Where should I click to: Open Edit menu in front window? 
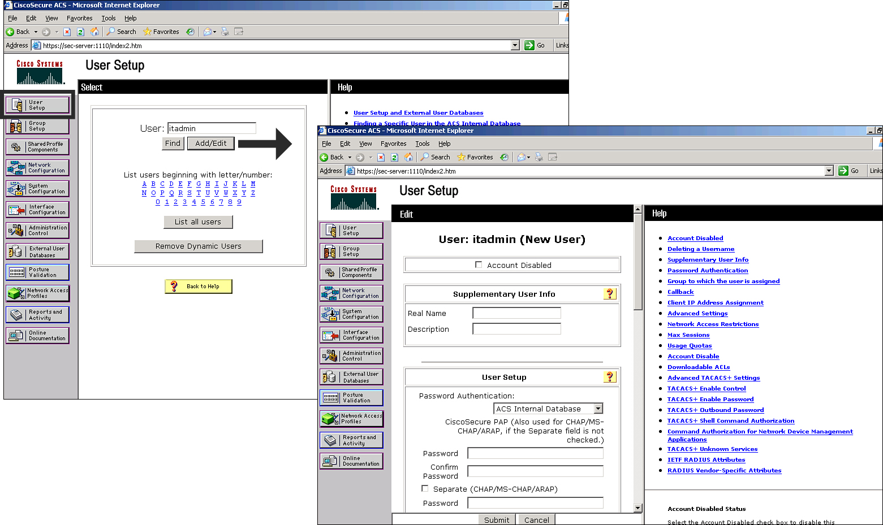[345, 144]
